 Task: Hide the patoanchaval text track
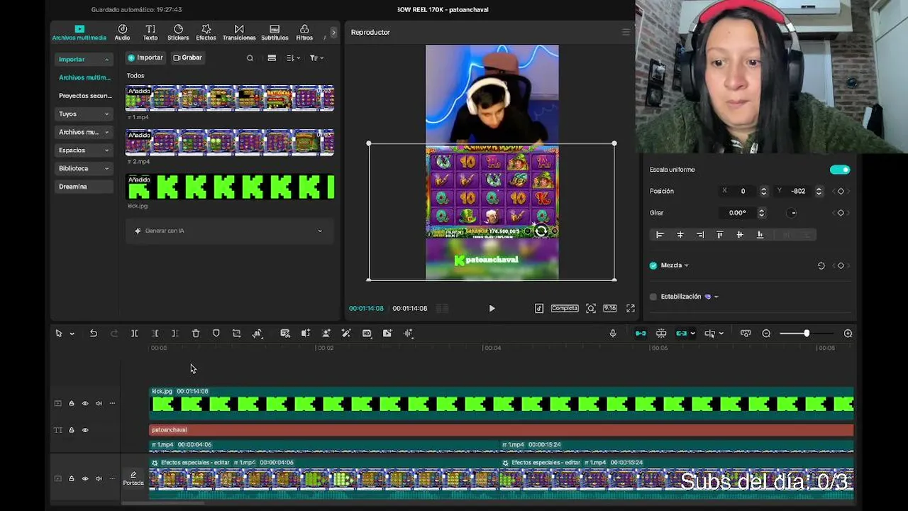click(x=85, y=430)
